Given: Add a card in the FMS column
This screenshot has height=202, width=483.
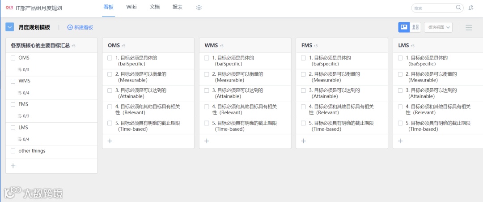Looking at the screenshot, I should (303, 141).
